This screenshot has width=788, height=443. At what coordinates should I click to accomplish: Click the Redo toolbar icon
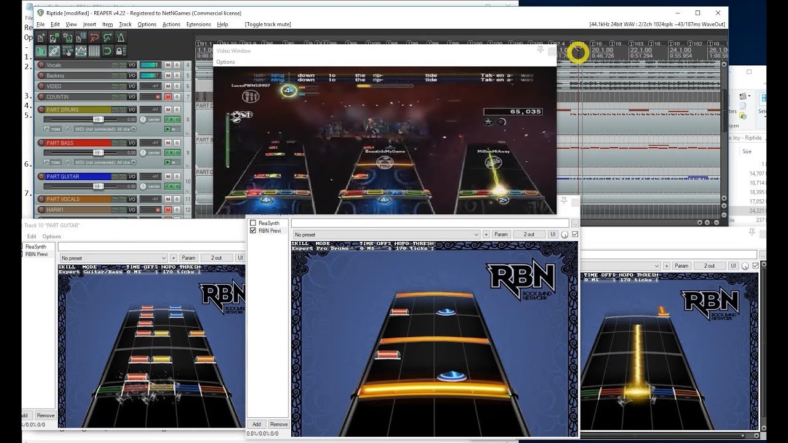(108, 38)
